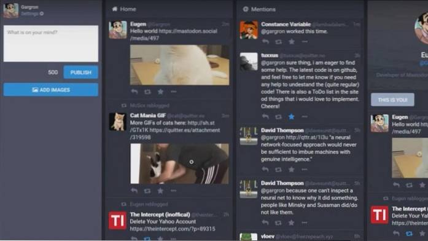Click the THIS IS YOU! button

[x=392, y=100]
